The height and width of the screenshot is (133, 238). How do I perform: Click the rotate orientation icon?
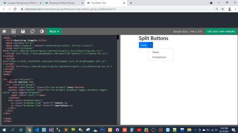pos(32,31)
